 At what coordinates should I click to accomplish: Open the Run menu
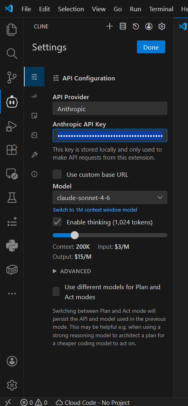[135, 9]
